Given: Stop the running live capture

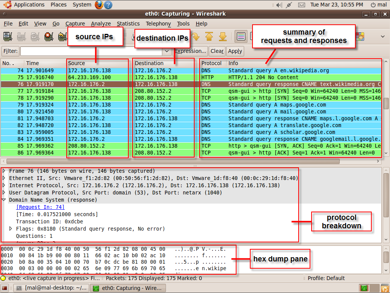Looking at the screenshot, I should [48, 37].
